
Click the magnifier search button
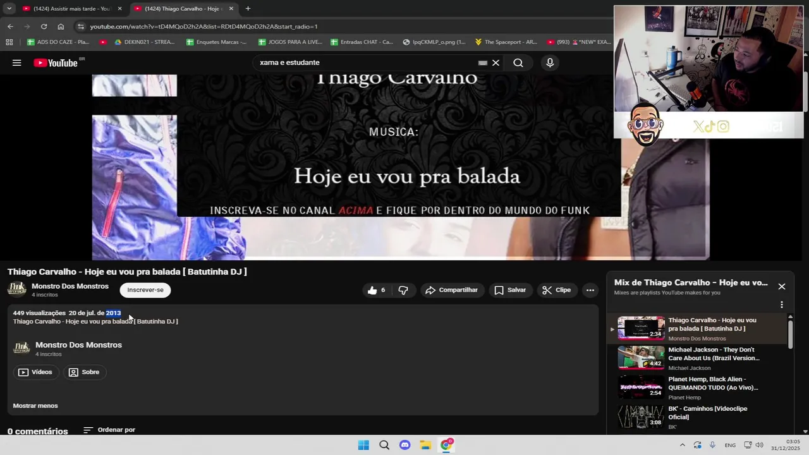518,63
